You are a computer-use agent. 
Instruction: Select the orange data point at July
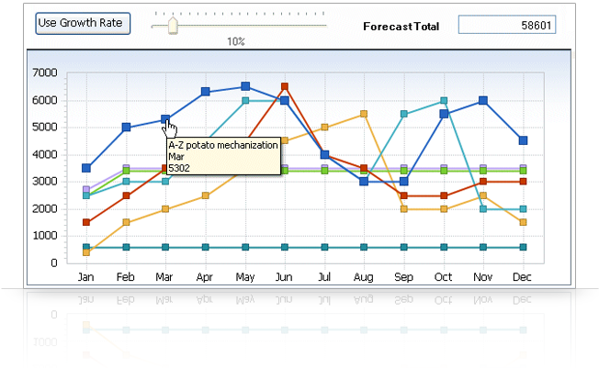point(324,128)
